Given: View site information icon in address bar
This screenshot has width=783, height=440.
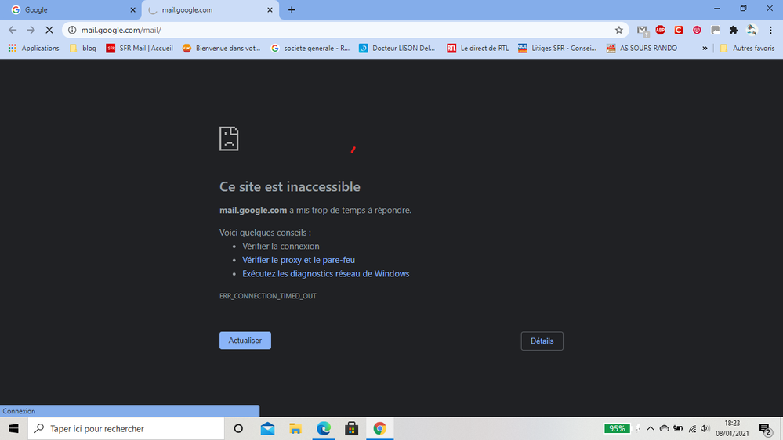Looking at the screenshot, I should pos(71,30).
